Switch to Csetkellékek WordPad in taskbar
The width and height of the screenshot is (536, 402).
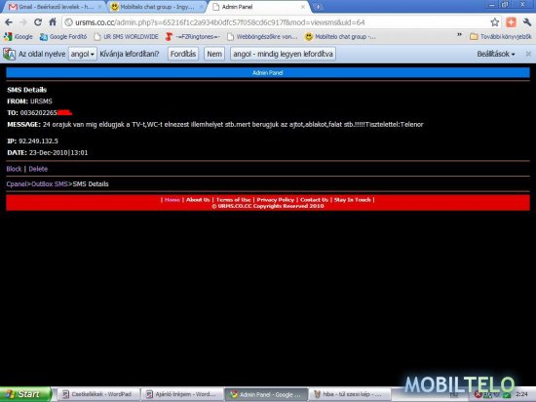click(x=98, y=394)
